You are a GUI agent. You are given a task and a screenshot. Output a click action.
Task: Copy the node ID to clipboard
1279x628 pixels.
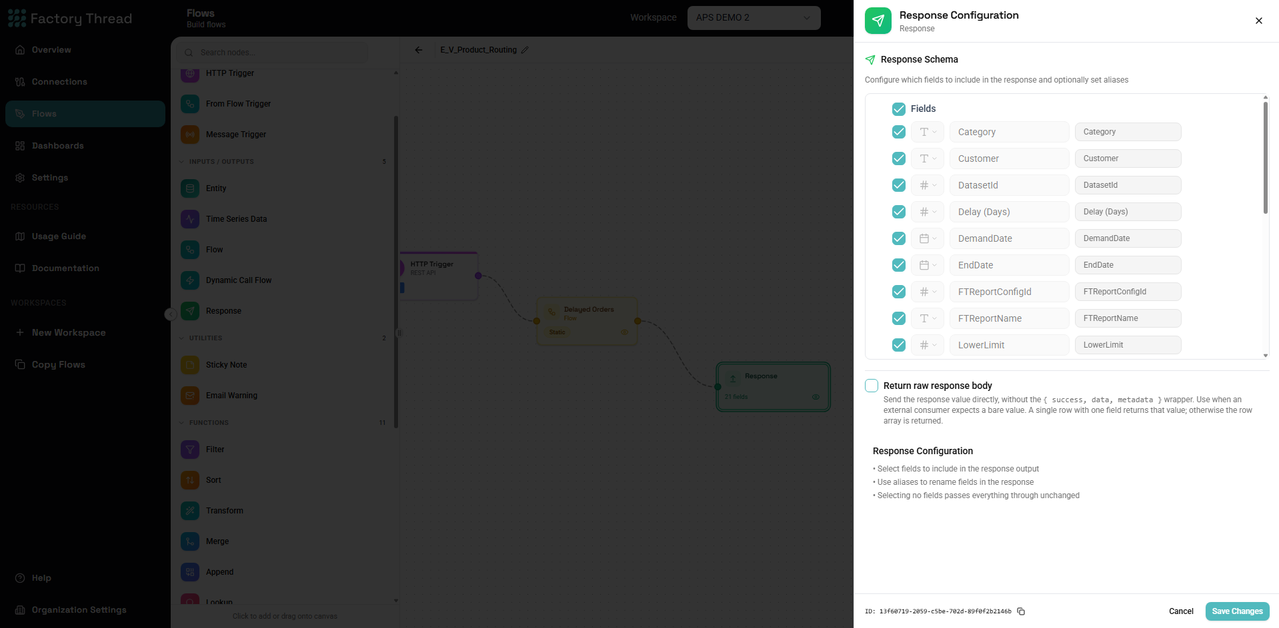(x=1021, y=611)
